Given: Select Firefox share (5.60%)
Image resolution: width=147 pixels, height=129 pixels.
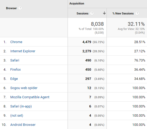Looking at the screenshot, I should pyautogui.click(x=99, y=70).
